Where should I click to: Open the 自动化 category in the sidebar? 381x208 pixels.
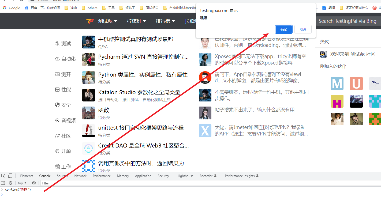[x=65, y=59]
